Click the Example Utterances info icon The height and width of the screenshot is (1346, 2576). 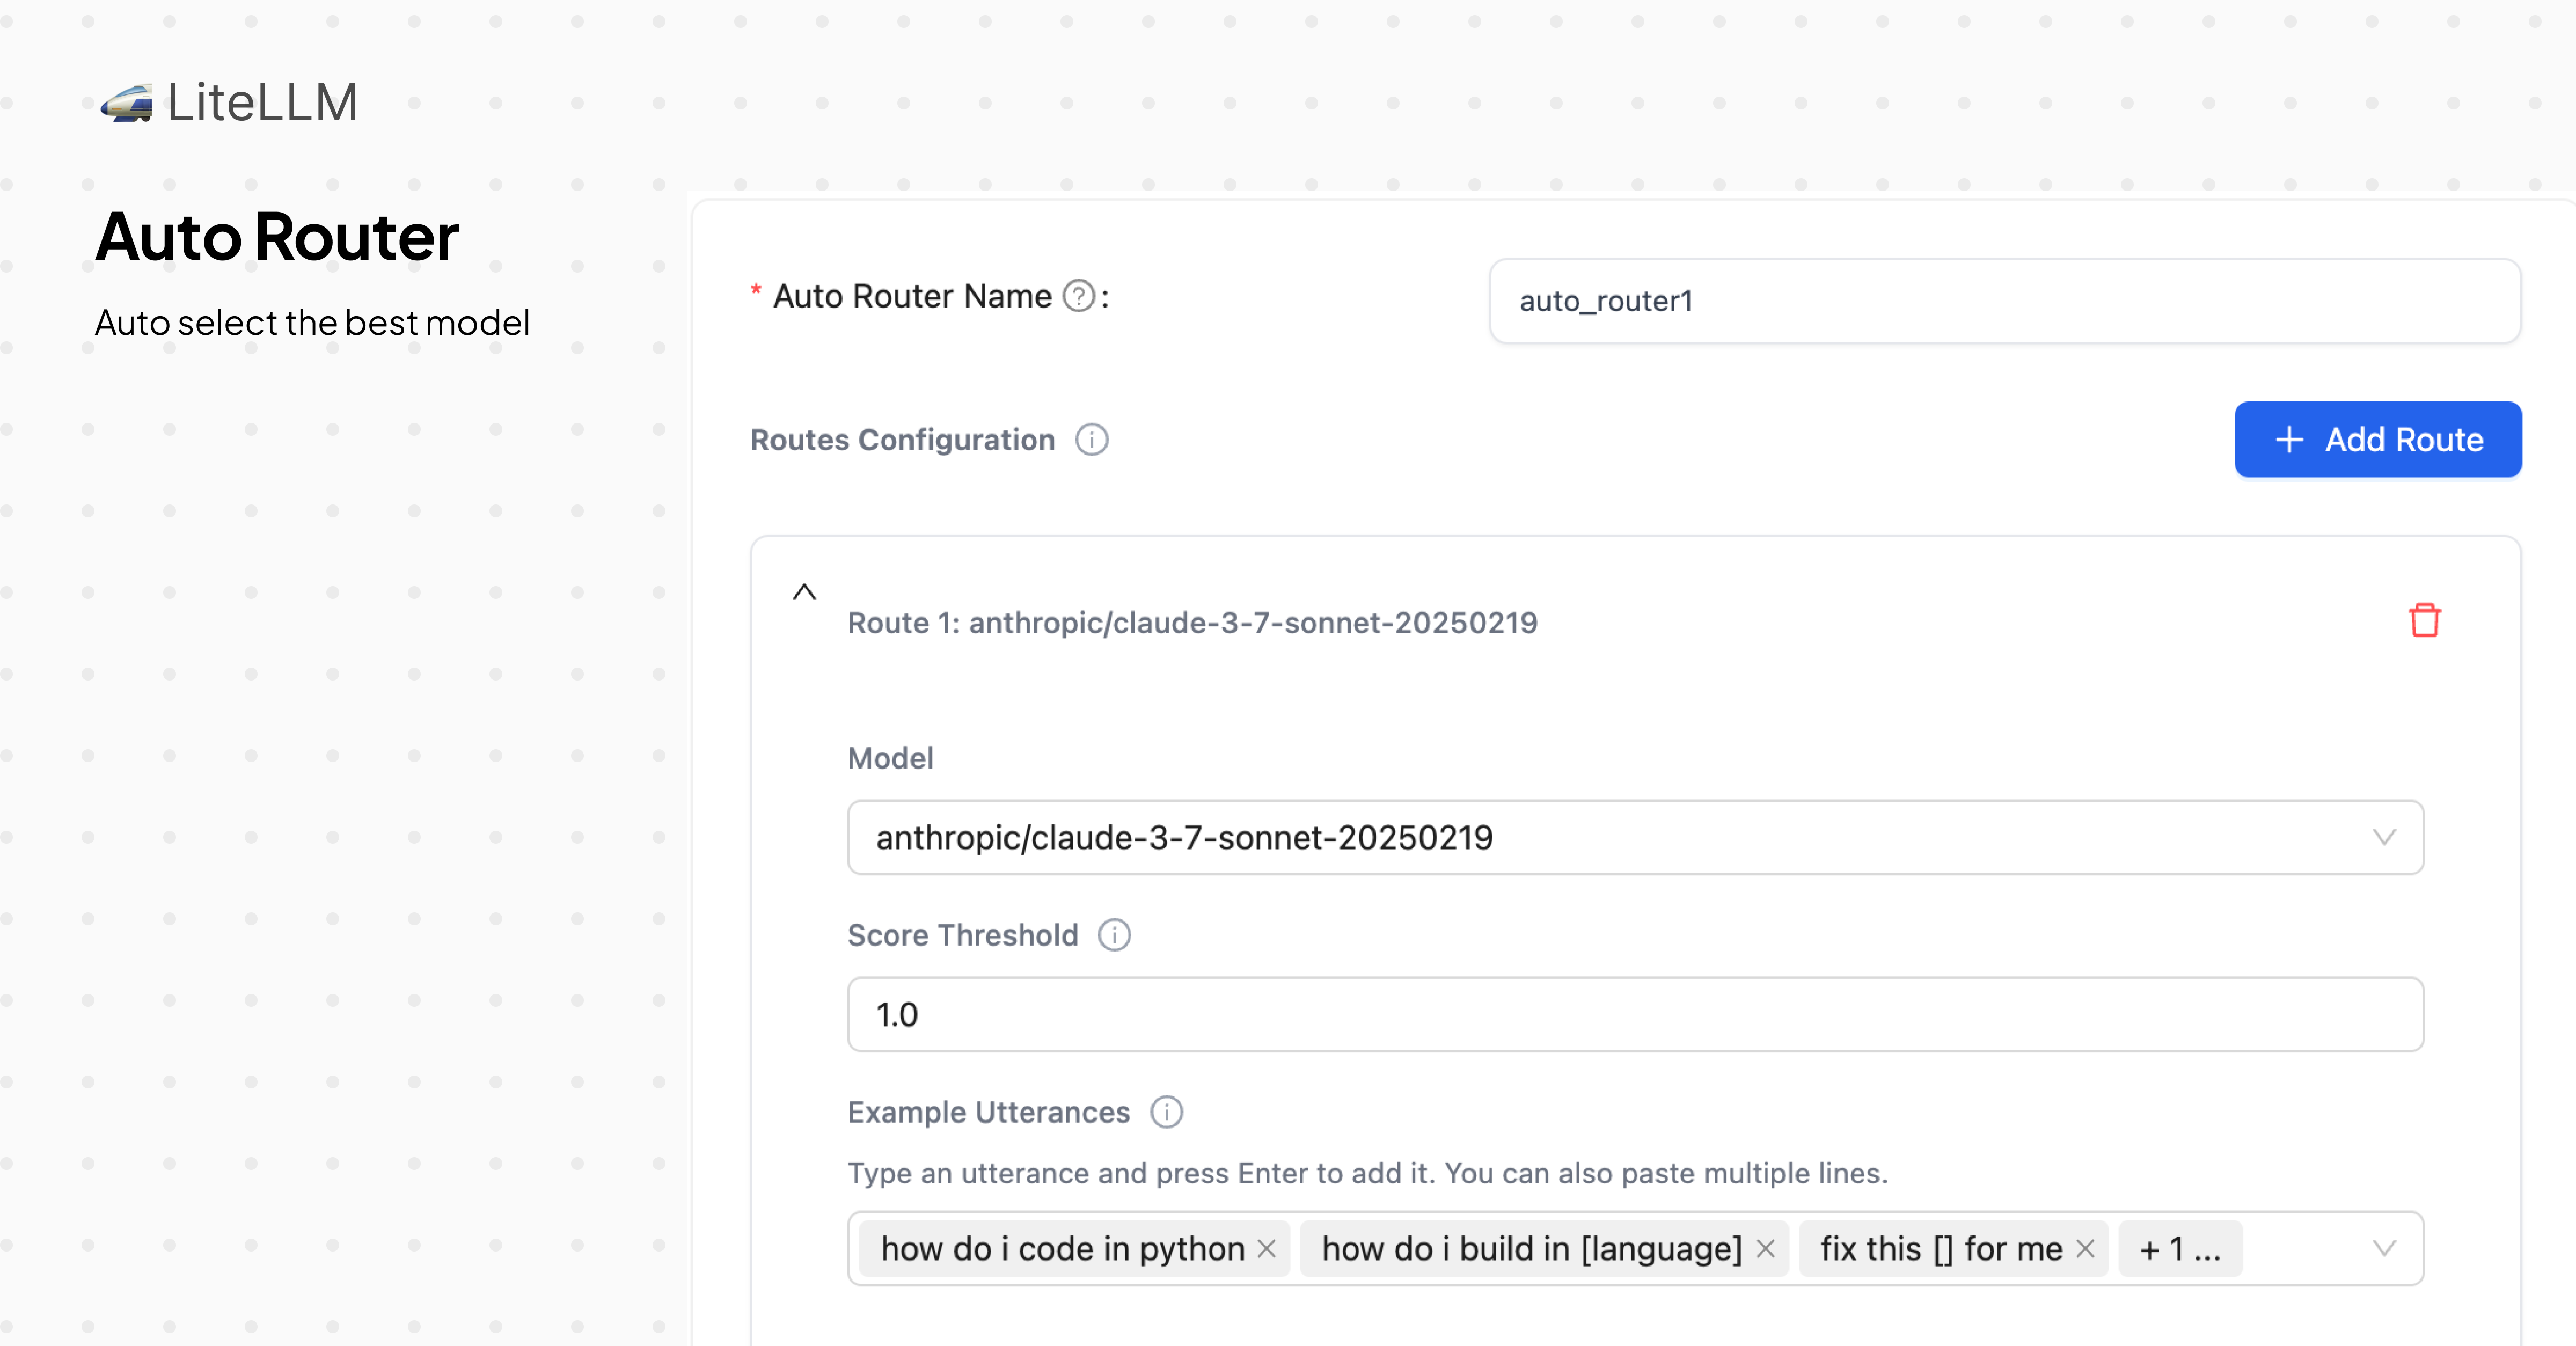pos(1166,1112)
